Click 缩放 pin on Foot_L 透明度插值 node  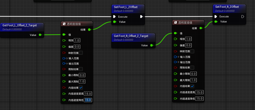(x=64, y=40)
